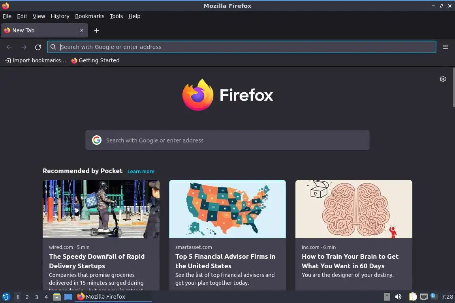Open The Speedy Downfall of Rapid Delivery Startups
Image resolution: width=455 pixels, height=303 pixels.
[x=97, y=261]
